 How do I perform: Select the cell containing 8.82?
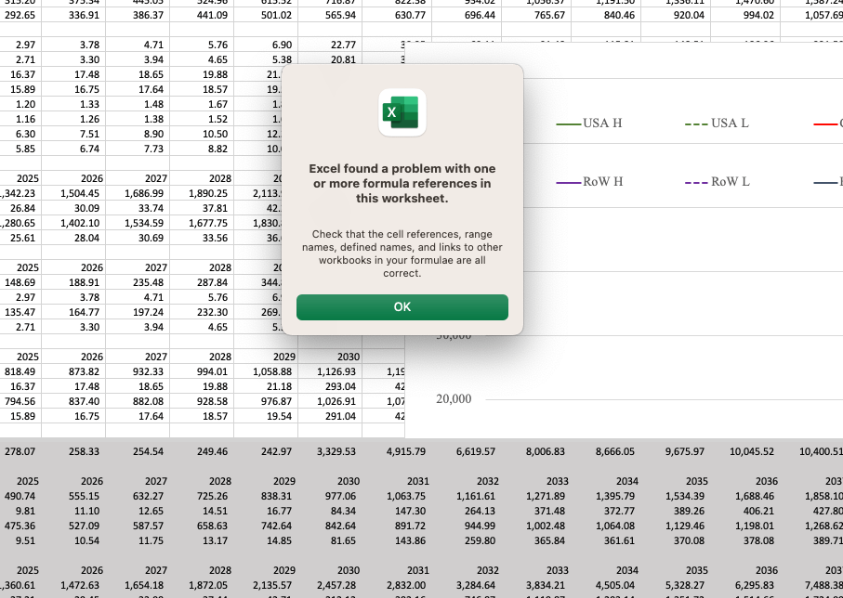[202, 149]
